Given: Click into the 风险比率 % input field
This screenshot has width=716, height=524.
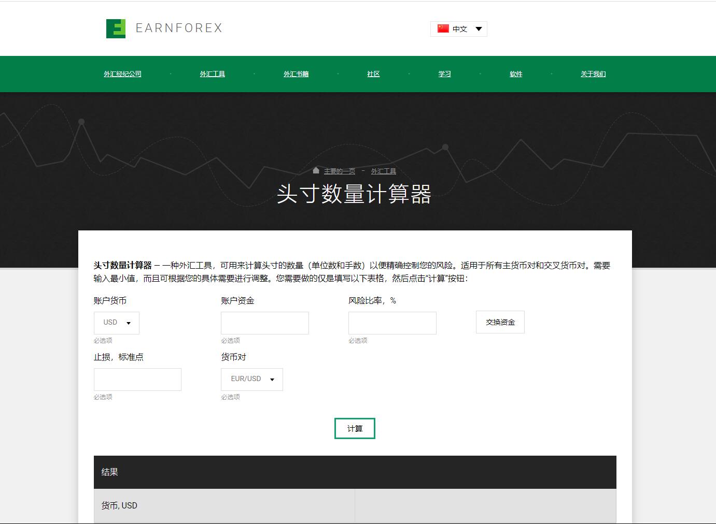Looking at the screenshot, I should [x=392, y=323].
